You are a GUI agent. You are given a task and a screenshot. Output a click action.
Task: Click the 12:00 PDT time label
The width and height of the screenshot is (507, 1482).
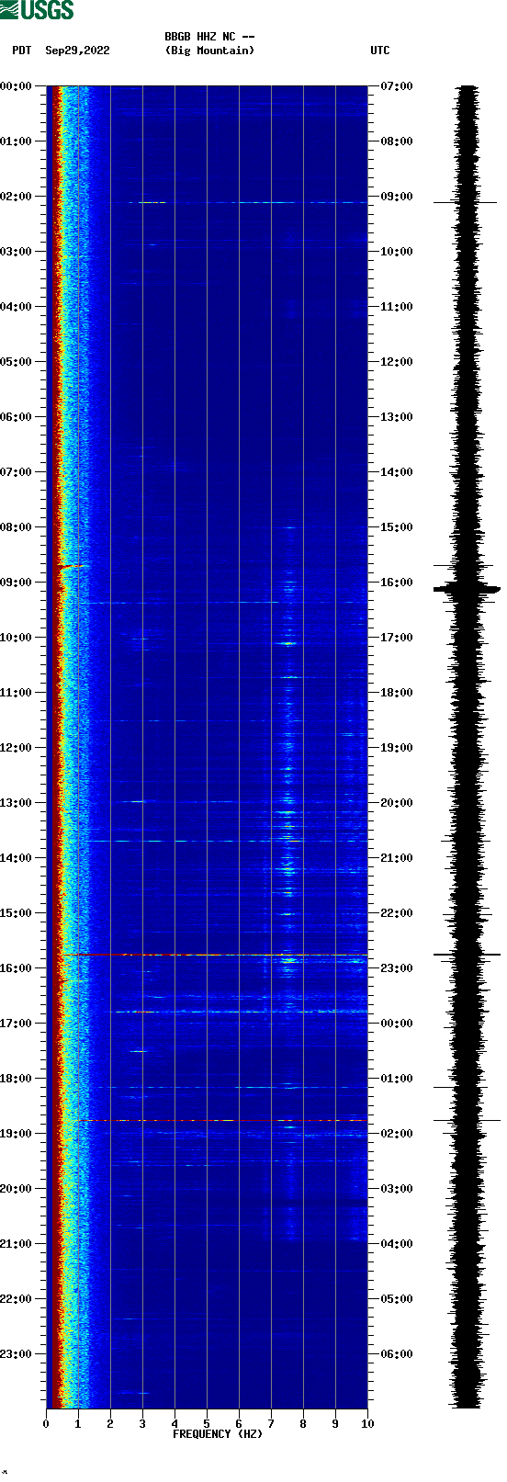(17, 748)
